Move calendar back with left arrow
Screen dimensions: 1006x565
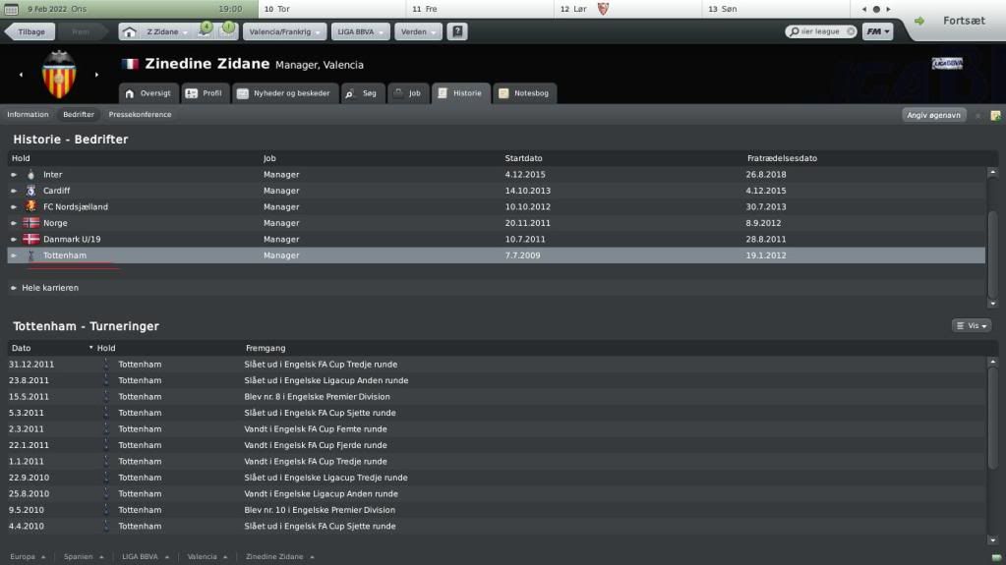tap(864, 9)
